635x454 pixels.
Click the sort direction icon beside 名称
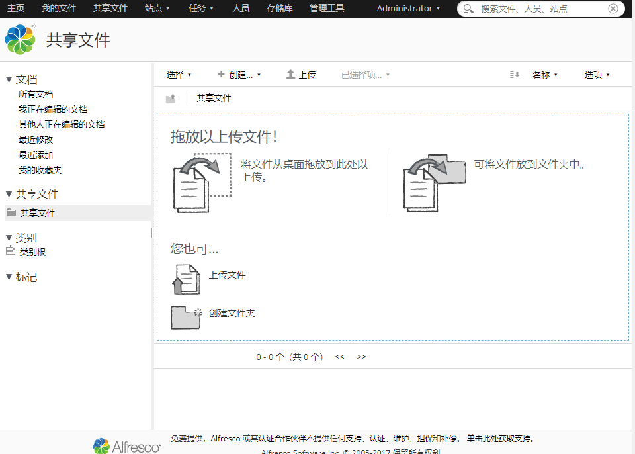[515, 75]
